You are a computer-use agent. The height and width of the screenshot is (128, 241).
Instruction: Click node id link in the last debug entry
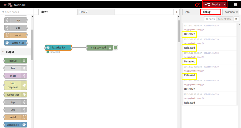point(211,94)
